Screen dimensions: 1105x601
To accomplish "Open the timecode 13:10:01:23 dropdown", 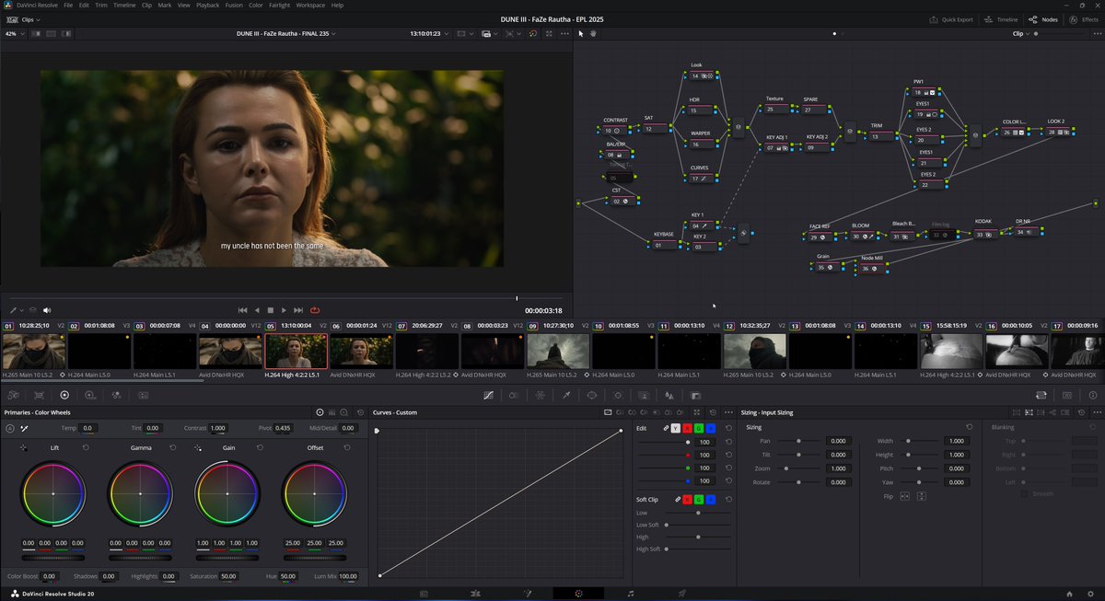I will click(431, 33).
